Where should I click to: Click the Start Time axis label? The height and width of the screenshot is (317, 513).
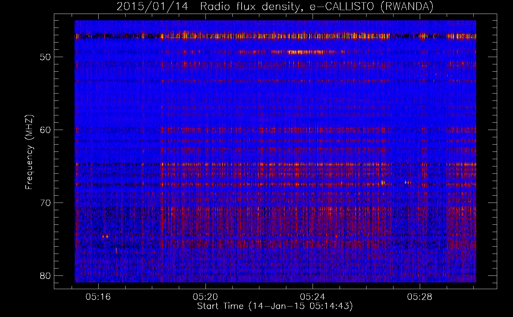click(x=275, y=306)
